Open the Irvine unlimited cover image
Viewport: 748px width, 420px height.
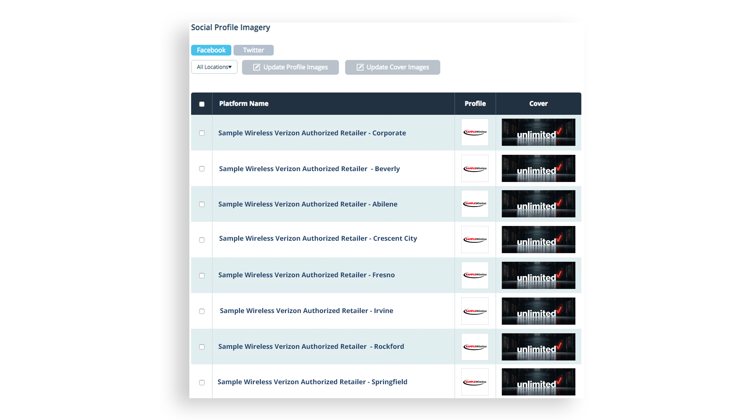(538, 311)
